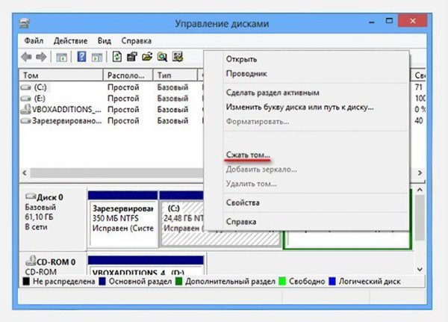The height and width of the screenshot is (322, 448).
Task: Click the checklist settings toolbar icon
Action: click(x=178, y=57)
